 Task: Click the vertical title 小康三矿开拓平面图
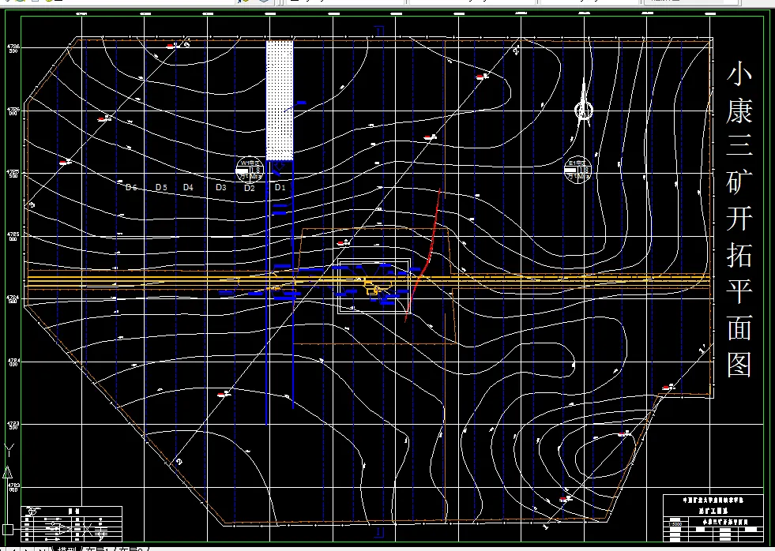739,221
